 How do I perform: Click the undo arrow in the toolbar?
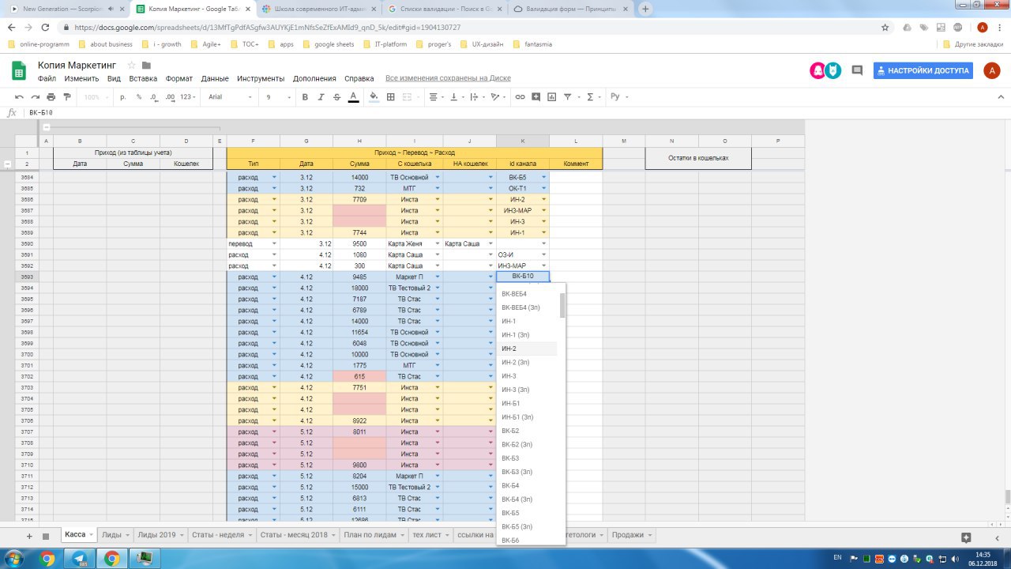tap(20, 96)
